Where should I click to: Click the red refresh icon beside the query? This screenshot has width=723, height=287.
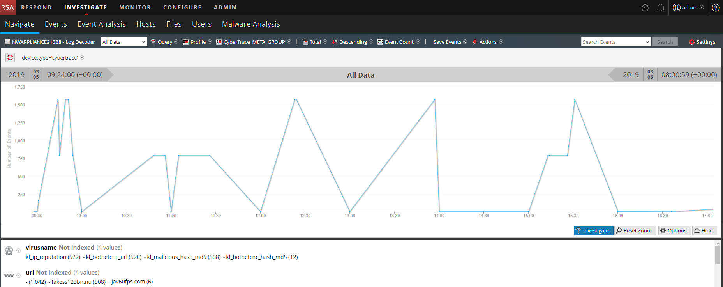(x=10, y=58)
